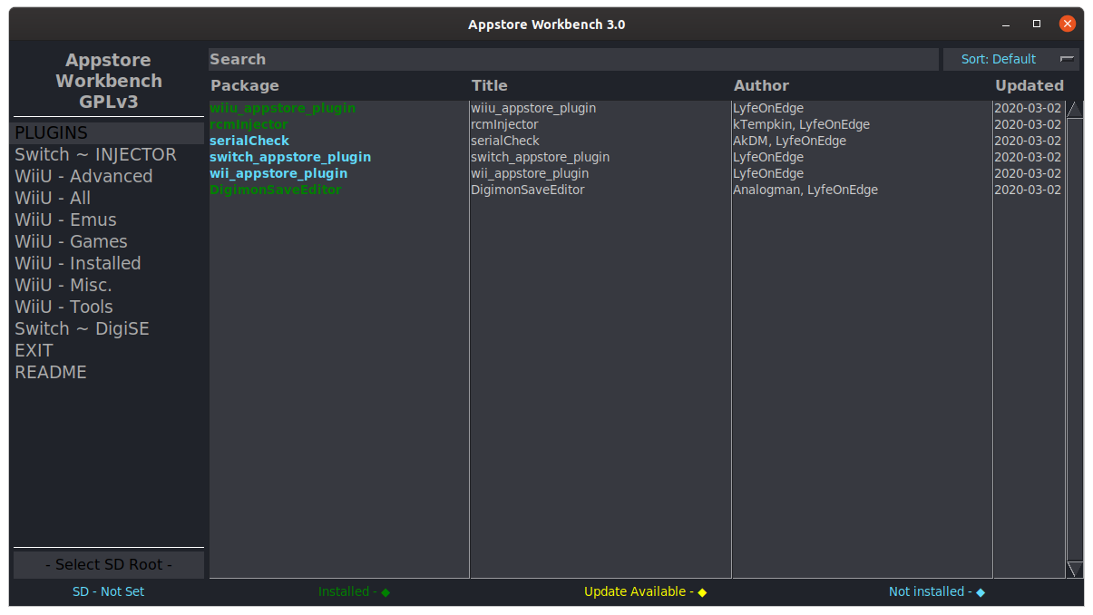The width and height of the screenshot is (1093, 615).
Task: Click the Select SD Root button
Action: [109, 564]
